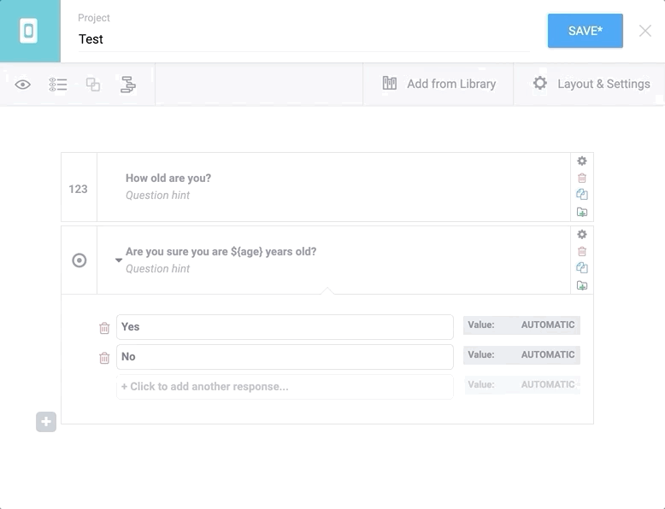Add 'How old are you?' question to library
Screen dimensions: 665x509
(x=582, y=212)
